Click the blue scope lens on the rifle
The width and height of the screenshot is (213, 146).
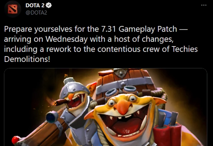tap(52, 117)
